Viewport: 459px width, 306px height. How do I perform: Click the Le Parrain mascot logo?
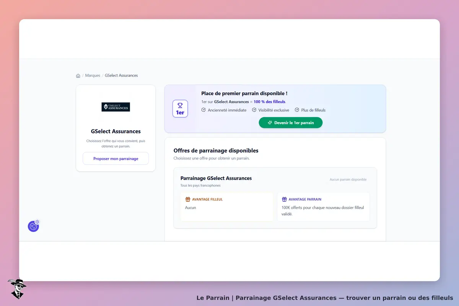[x=17, y=289]
